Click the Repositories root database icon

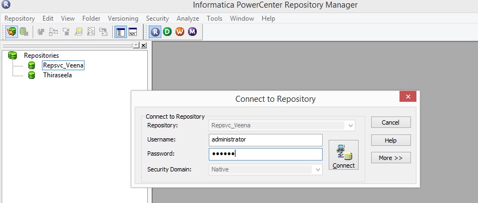click(13, 56)
